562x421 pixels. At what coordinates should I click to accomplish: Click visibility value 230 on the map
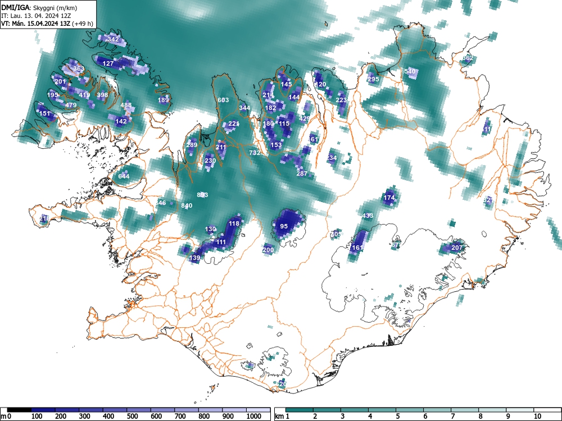pyautogui.click(x=210, y=161)
